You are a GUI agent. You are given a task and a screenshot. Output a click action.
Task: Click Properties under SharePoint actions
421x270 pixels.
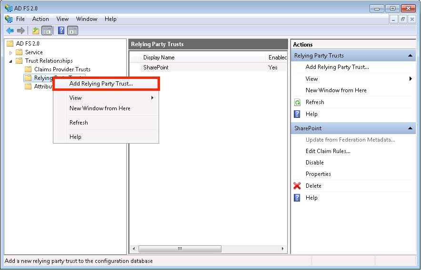[318, 174]
